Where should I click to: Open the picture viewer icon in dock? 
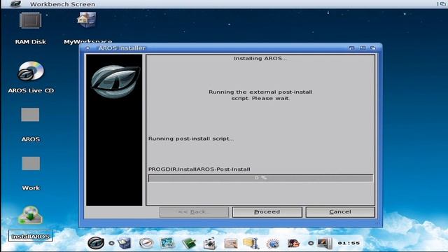pos(167,243)
